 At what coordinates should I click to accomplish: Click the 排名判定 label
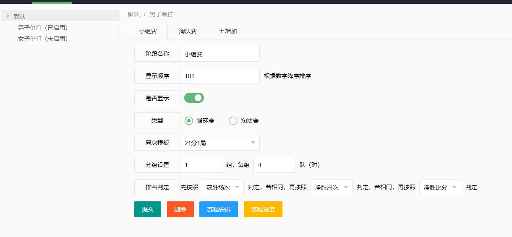tap(157, 187)
